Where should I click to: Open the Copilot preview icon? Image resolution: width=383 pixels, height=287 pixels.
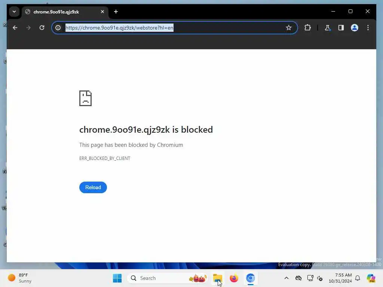click(371, 278)
